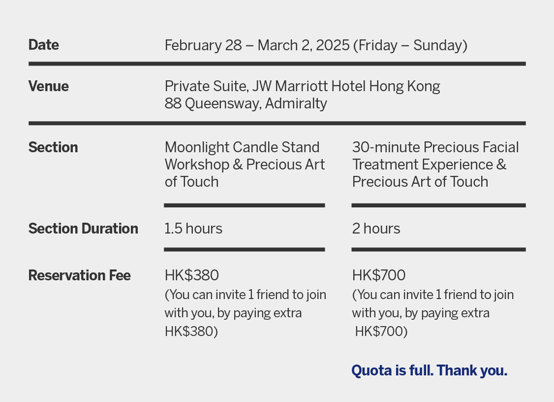Select the HK$380 reservation fee heading
The width and height of the screenshot is (554, 402).
pyautogui.click(x=191, y=275)
